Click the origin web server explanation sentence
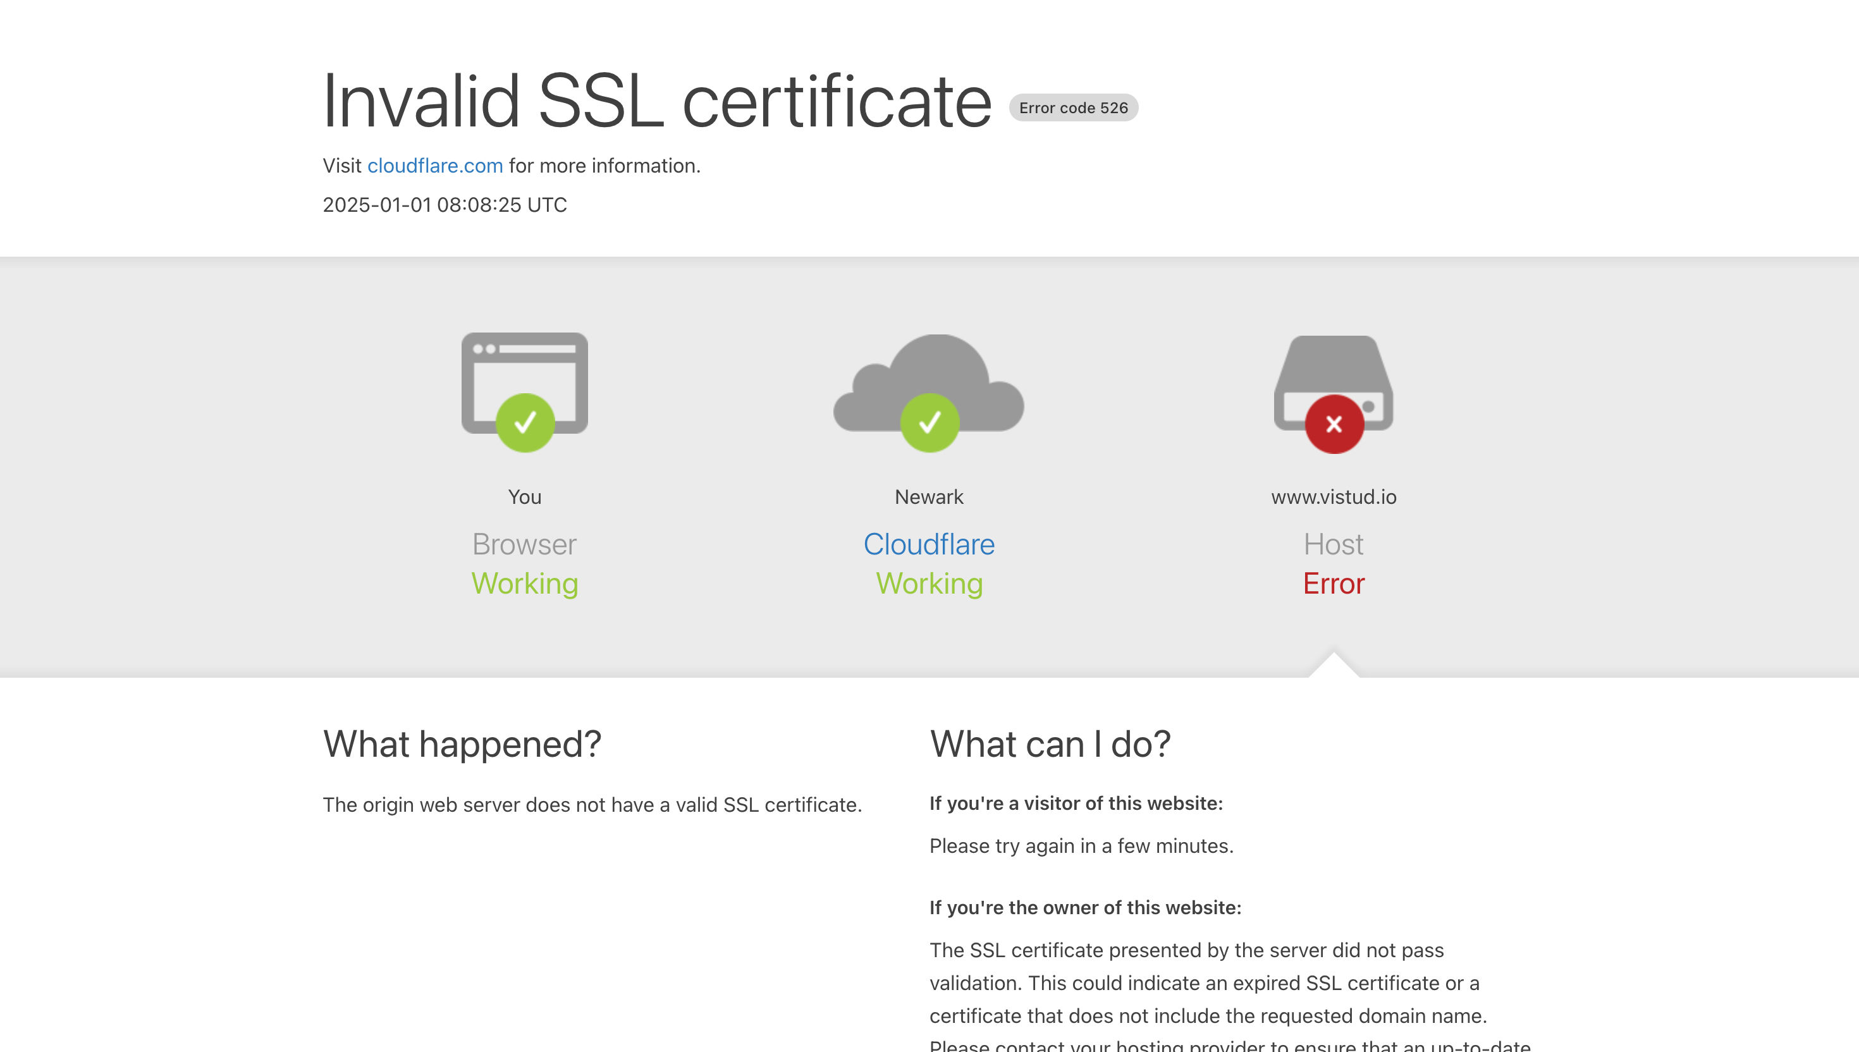The height and width of the screenshot is (1052, 1859). click(x=592, y=805)
